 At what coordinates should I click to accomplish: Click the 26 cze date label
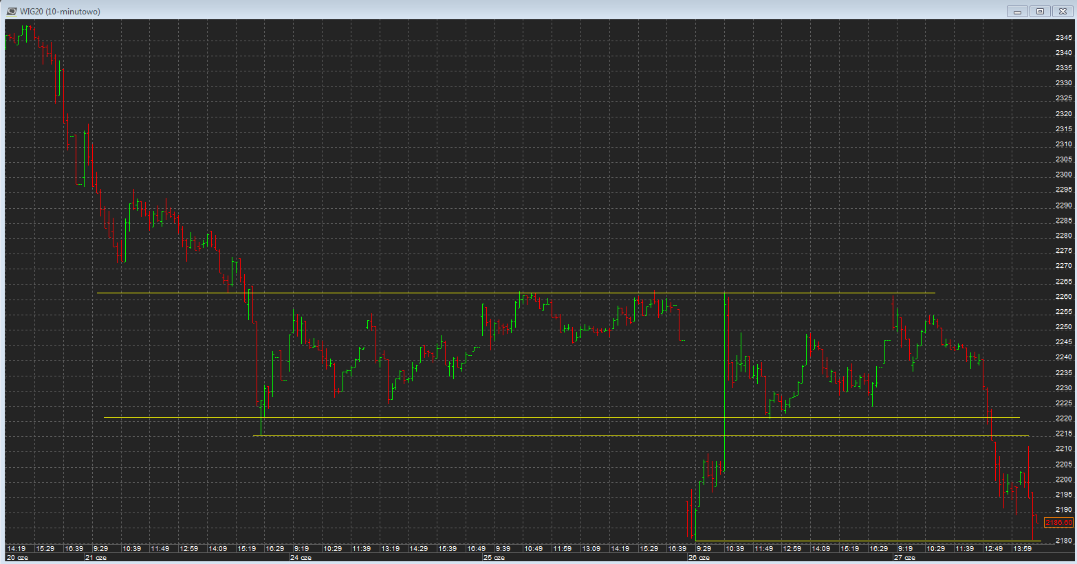pyautogui.click(x=699, y=558)
